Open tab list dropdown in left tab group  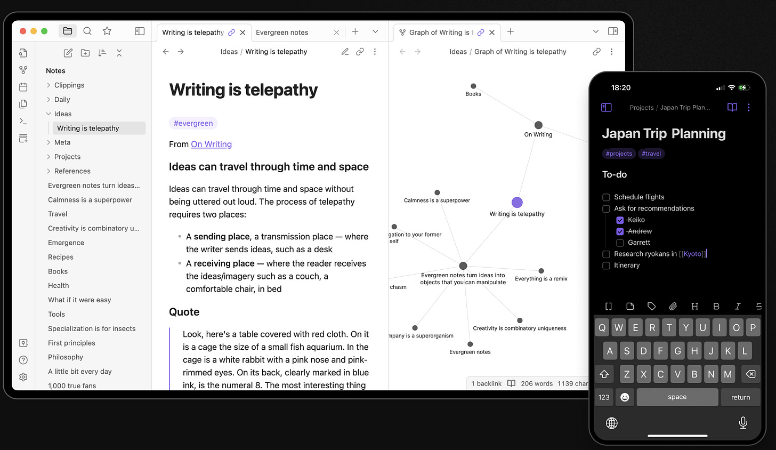pos(375,31)
